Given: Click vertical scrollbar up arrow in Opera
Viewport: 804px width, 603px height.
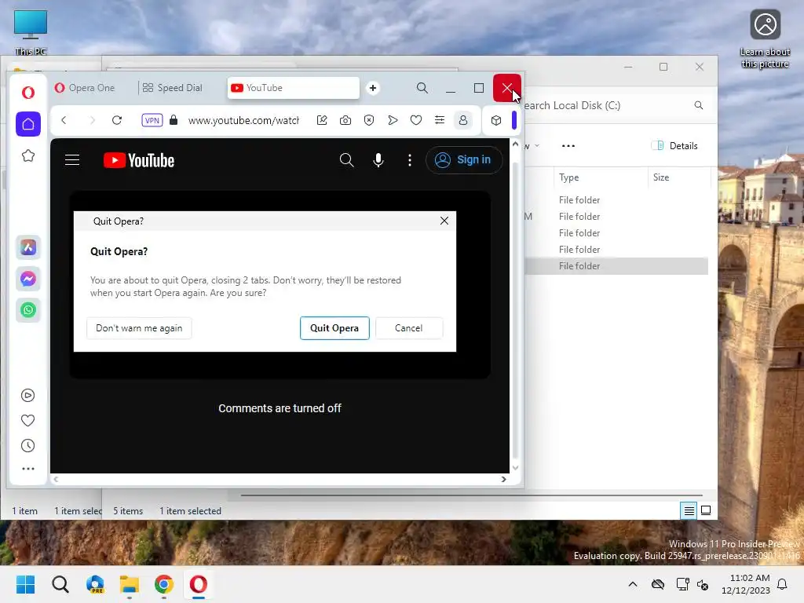Looking at the screenshot, I should (515, 144).
